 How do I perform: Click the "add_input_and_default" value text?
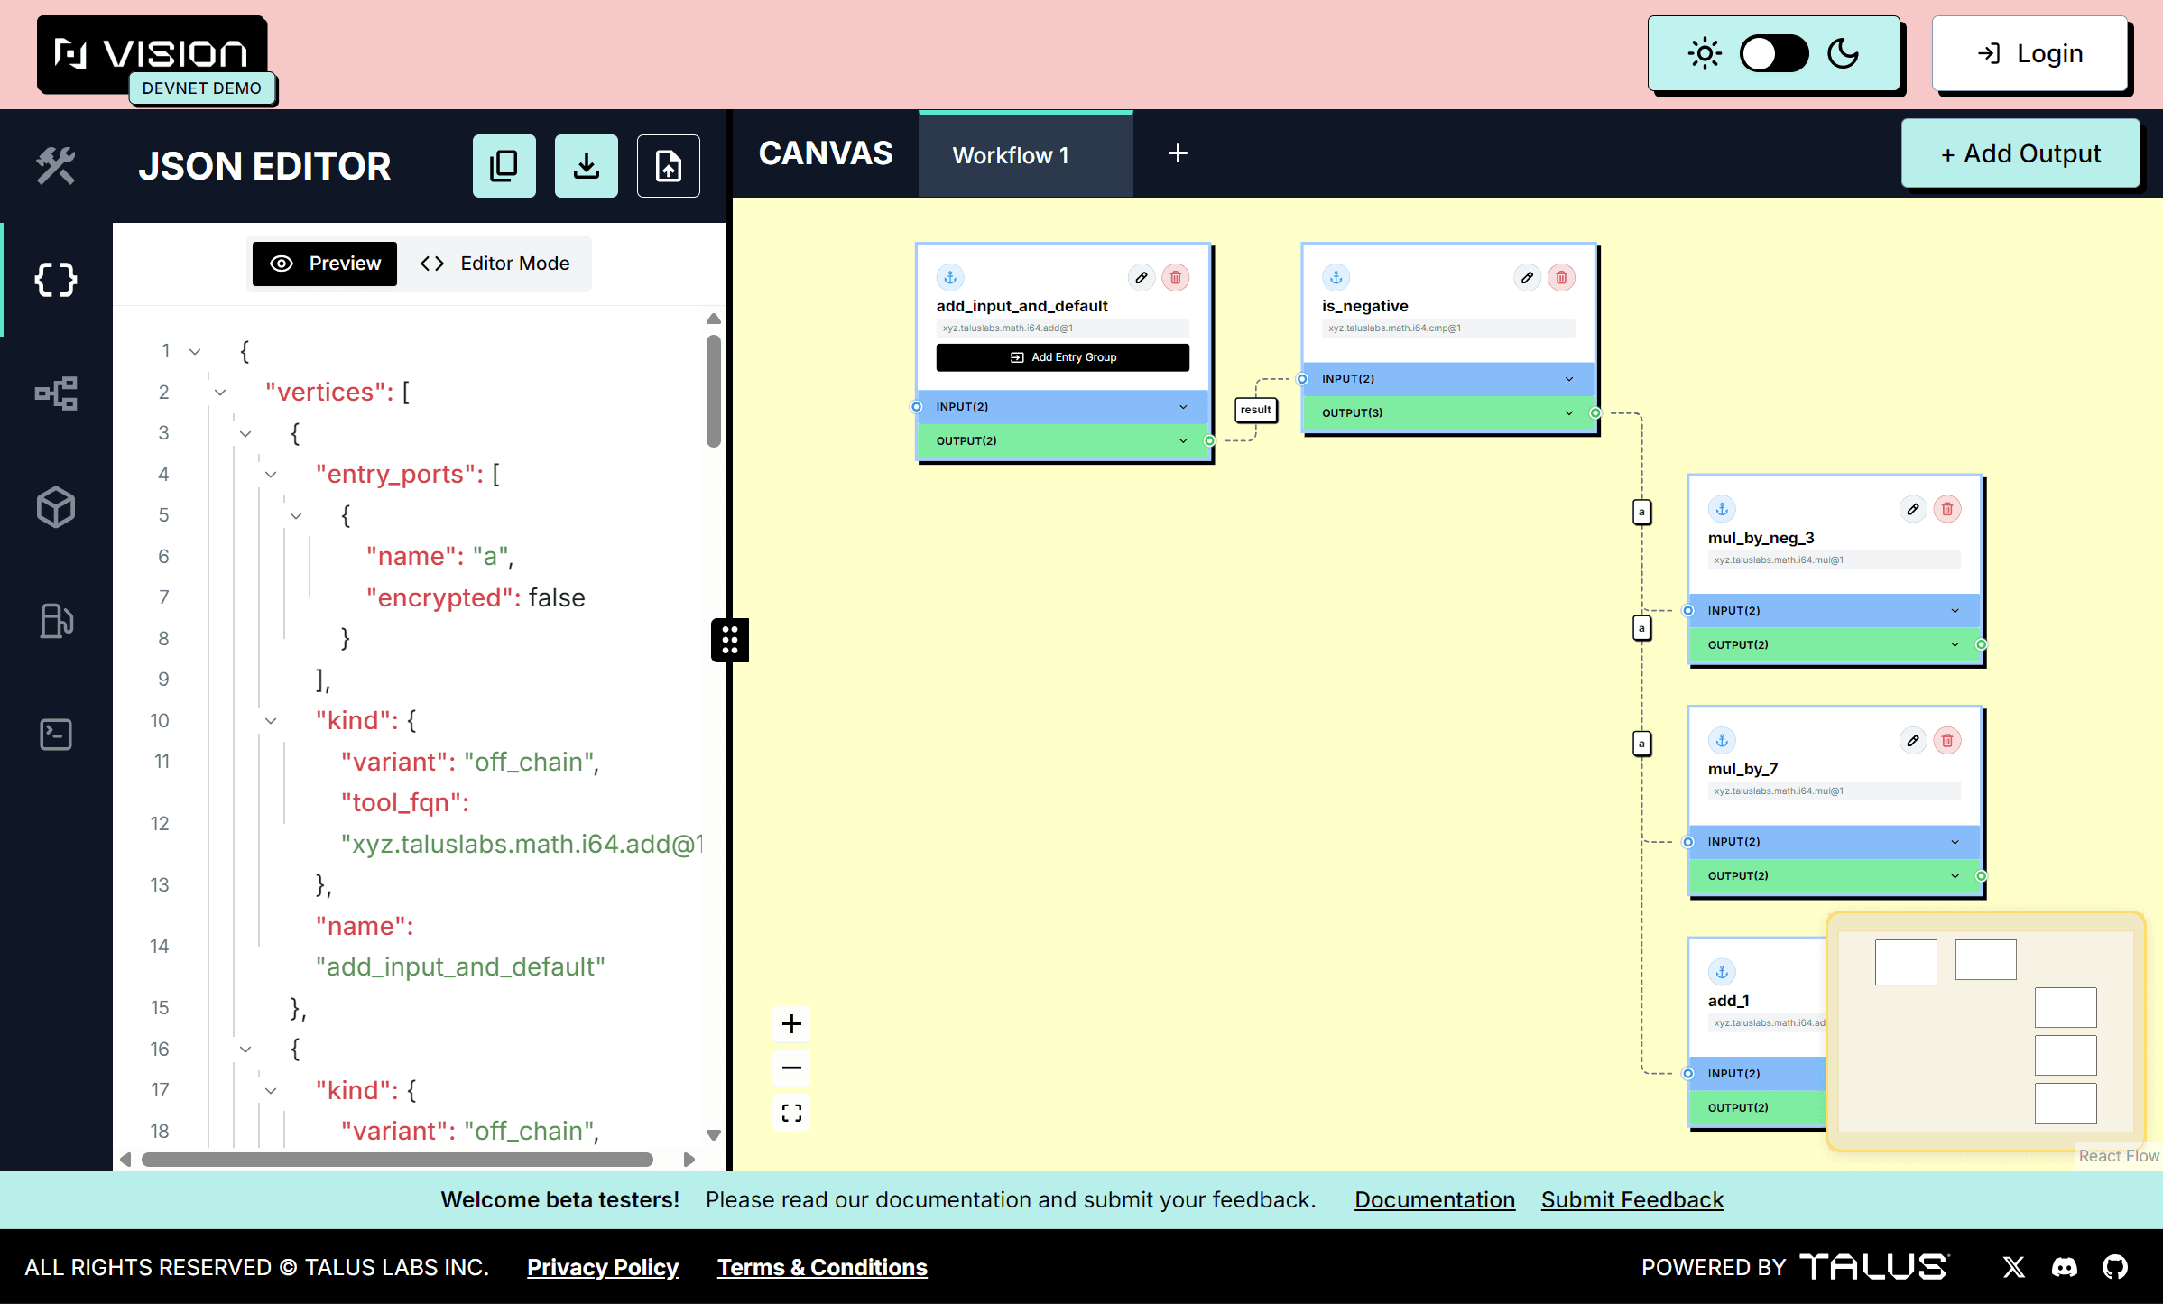coord(459,967)
